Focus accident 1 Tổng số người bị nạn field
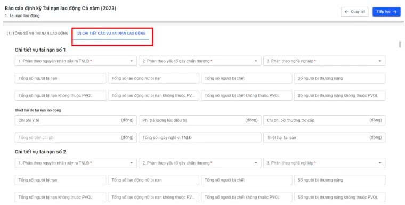The image size is (405, 205). coord(60,78)
